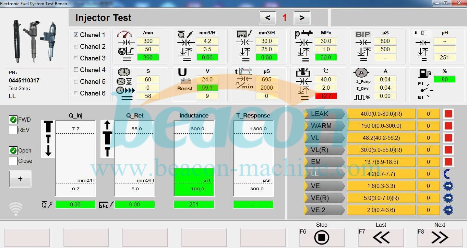Click the EM value 13.7(8.9-18.5) button
This screenshot has height=248, width=467.
[381, 162]
